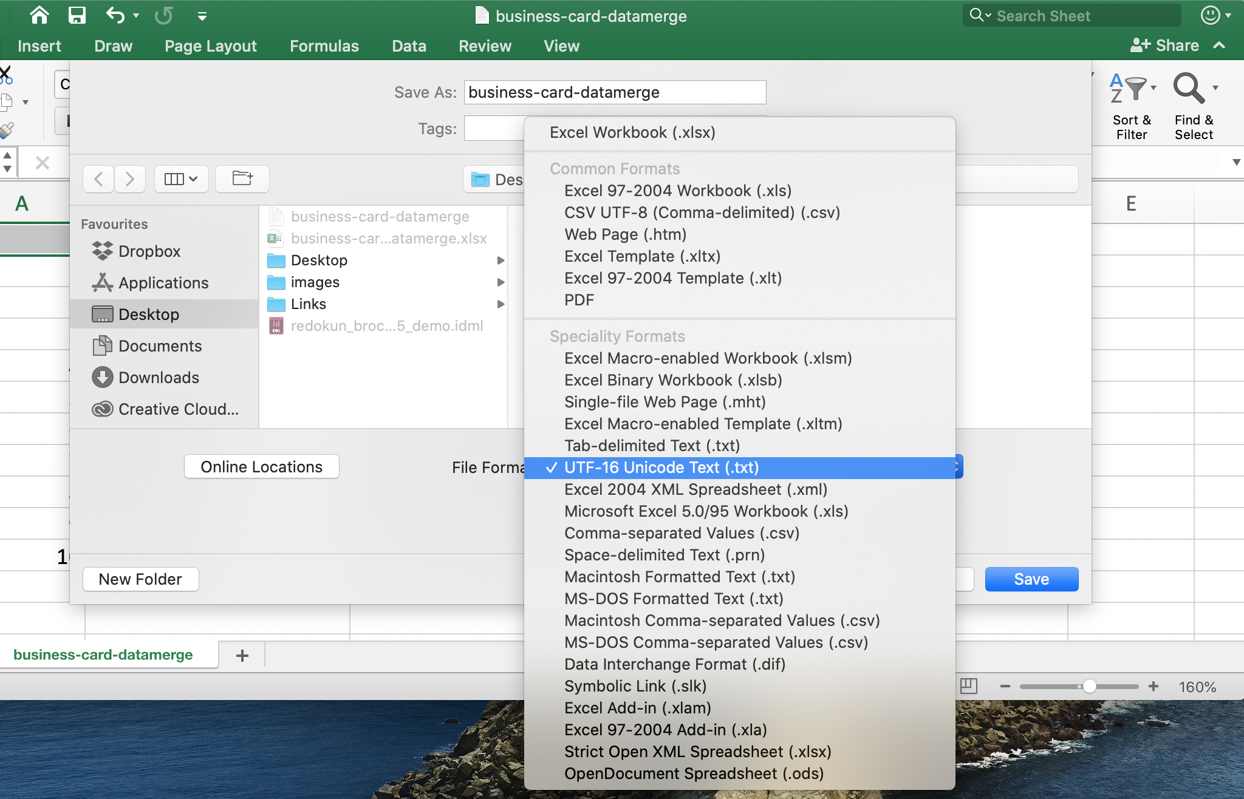Click the Save floppy disk icon

tap(77, 15)
